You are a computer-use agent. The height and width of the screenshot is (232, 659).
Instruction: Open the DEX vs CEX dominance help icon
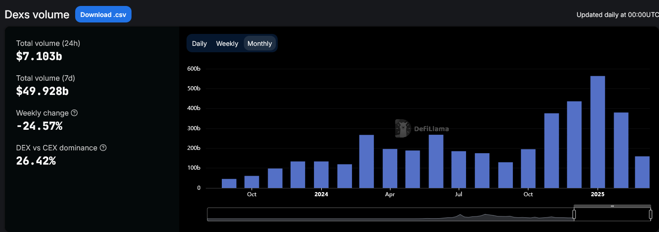[x=103, y=148]
